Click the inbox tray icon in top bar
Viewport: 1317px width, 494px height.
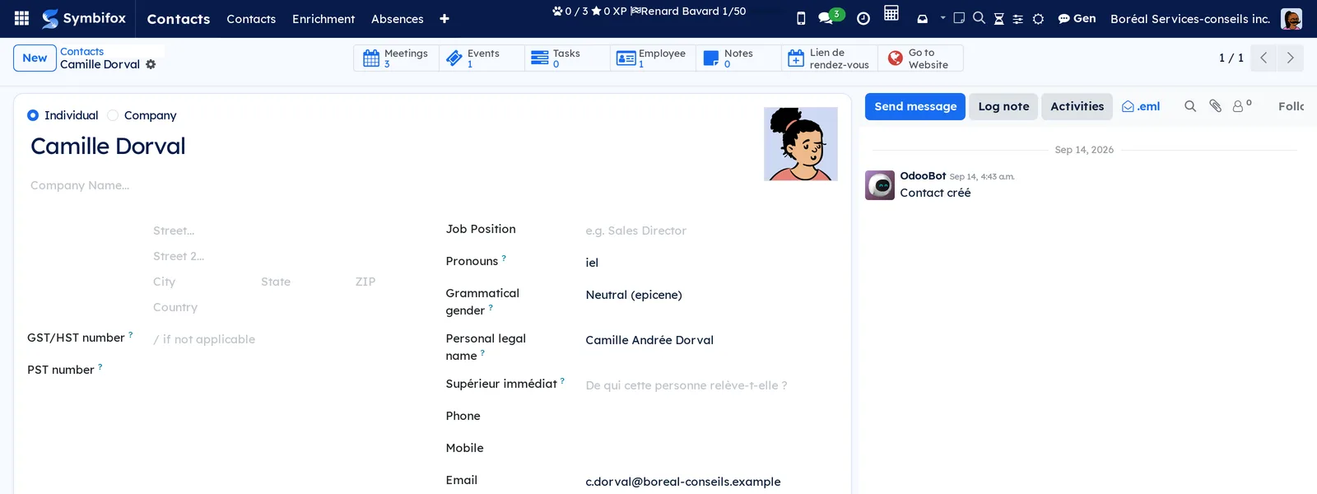923,18
